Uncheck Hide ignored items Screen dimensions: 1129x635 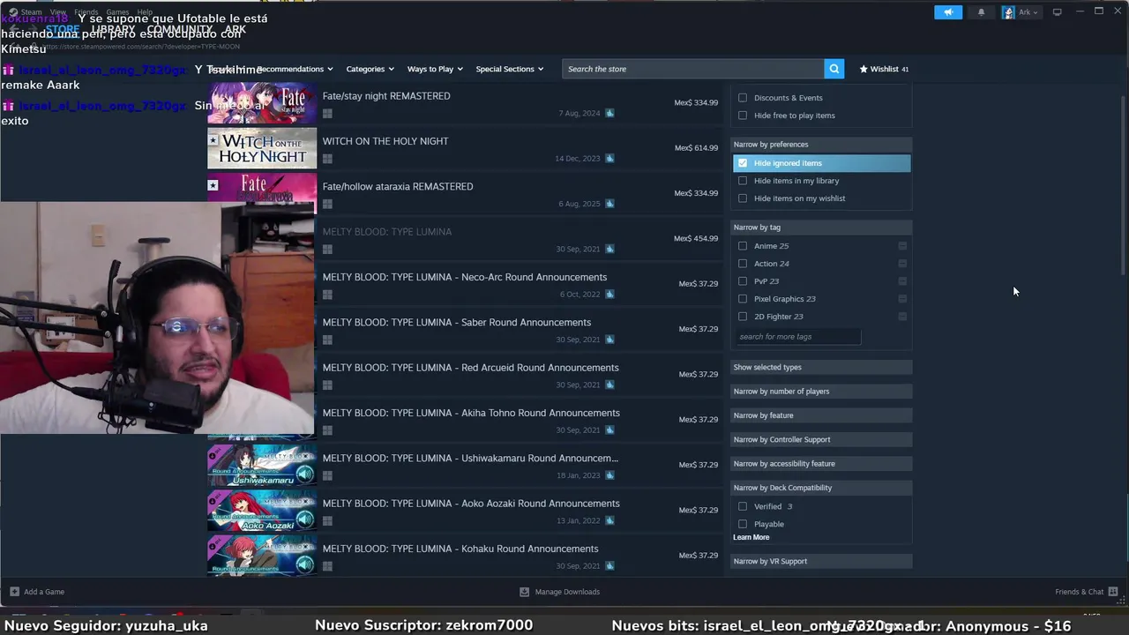[743, 163]
